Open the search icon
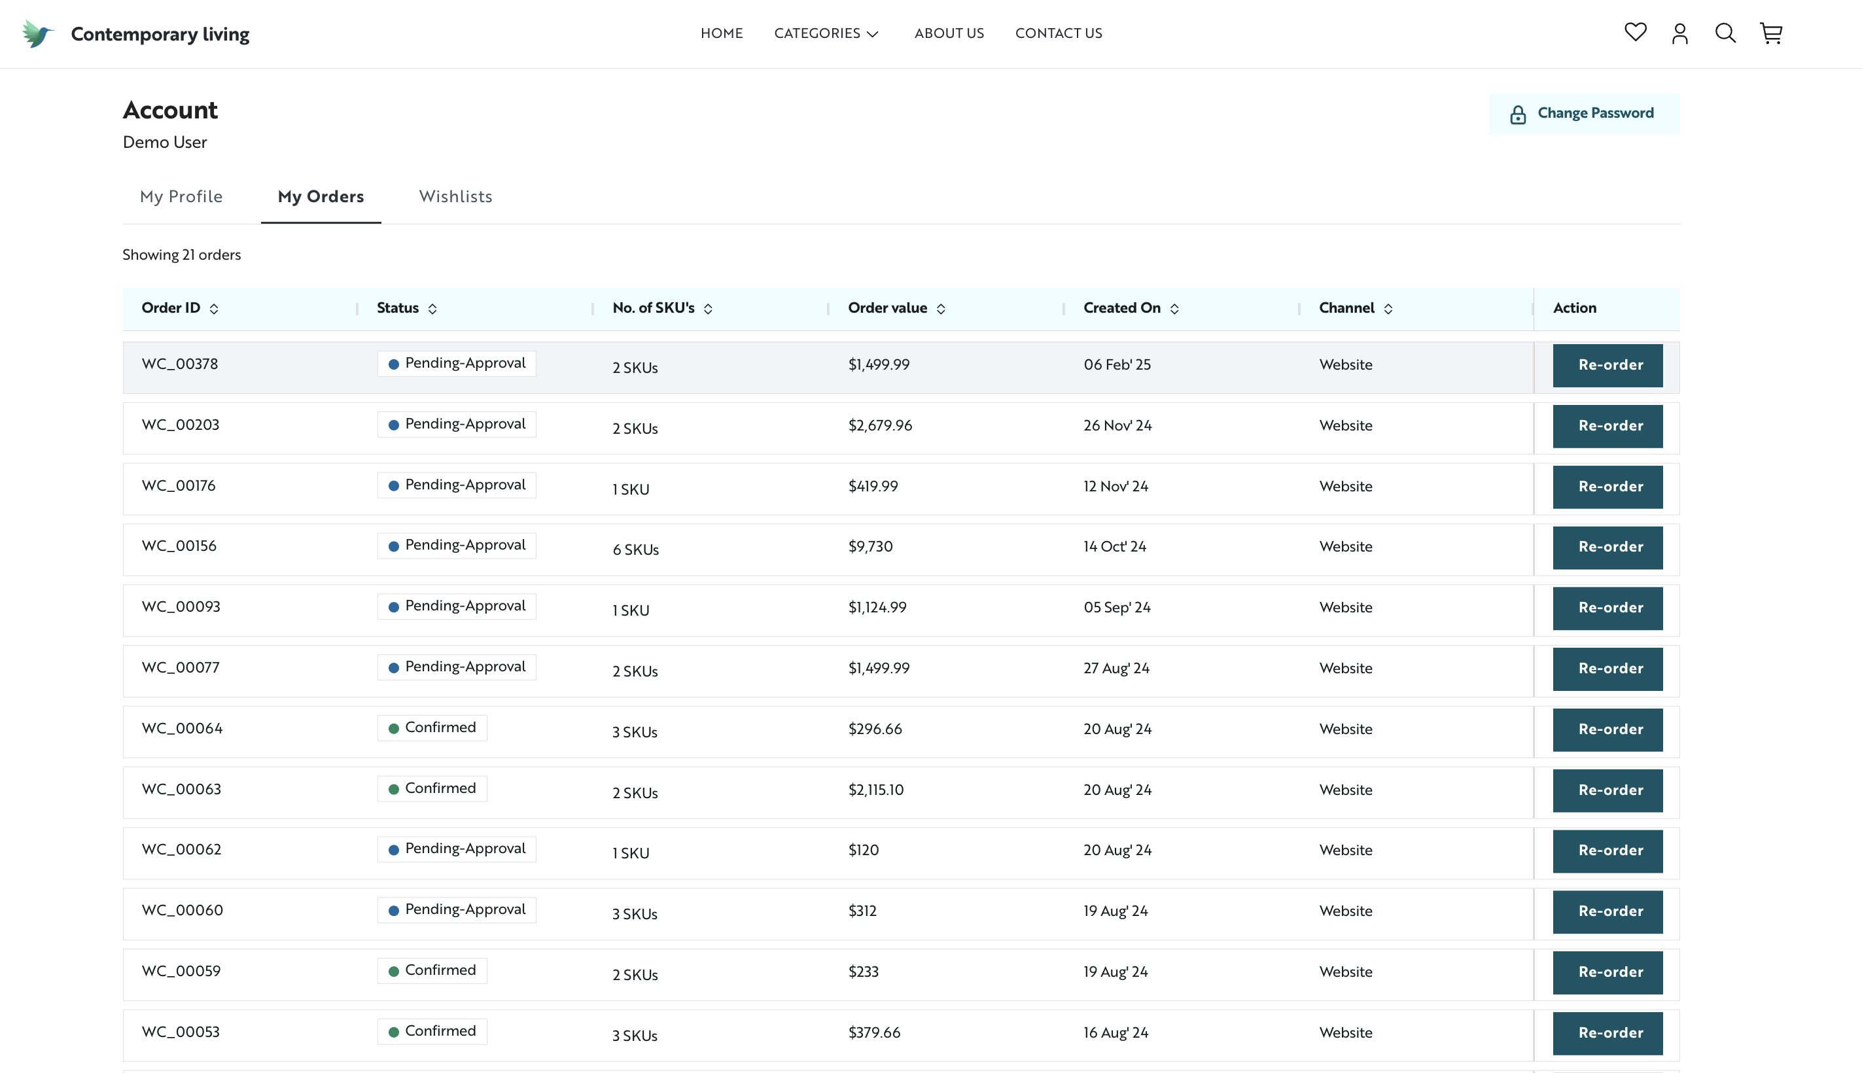Image resolution: width=1862 pixels, height=1073 pixels. pos(1725,33)
